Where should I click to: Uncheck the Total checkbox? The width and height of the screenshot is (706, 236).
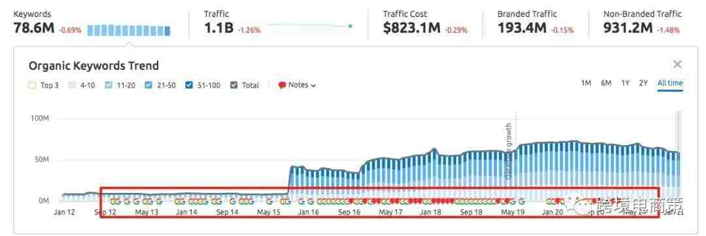233,85
